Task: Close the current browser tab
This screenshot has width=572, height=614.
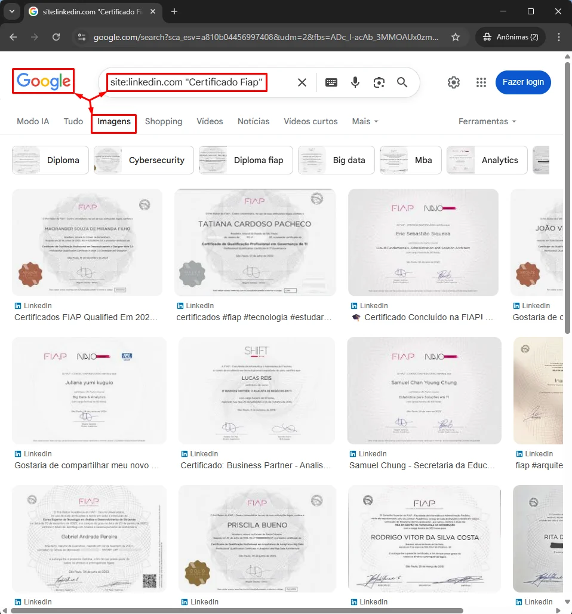Action: (x=153, y=12)
